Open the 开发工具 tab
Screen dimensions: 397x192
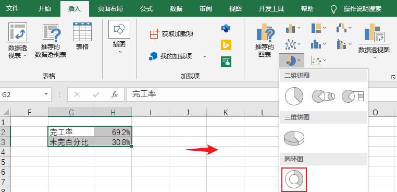coord(271,9)
